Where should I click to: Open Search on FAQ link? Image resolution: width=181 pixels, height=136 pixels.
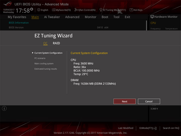coord(171,128)
